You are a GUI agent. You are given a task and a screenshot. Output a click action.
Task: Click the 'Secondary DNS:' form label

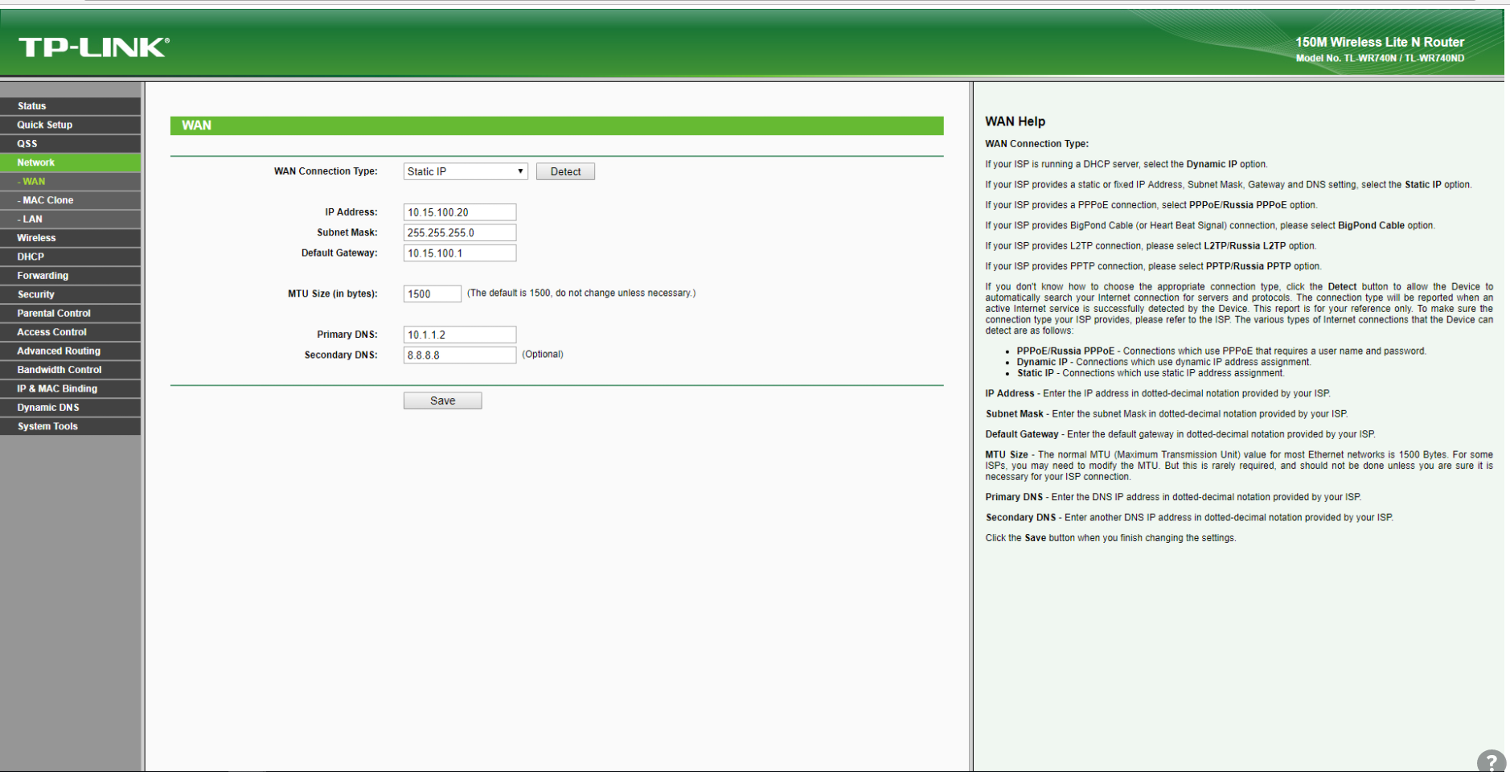click(x=341, y=355)
